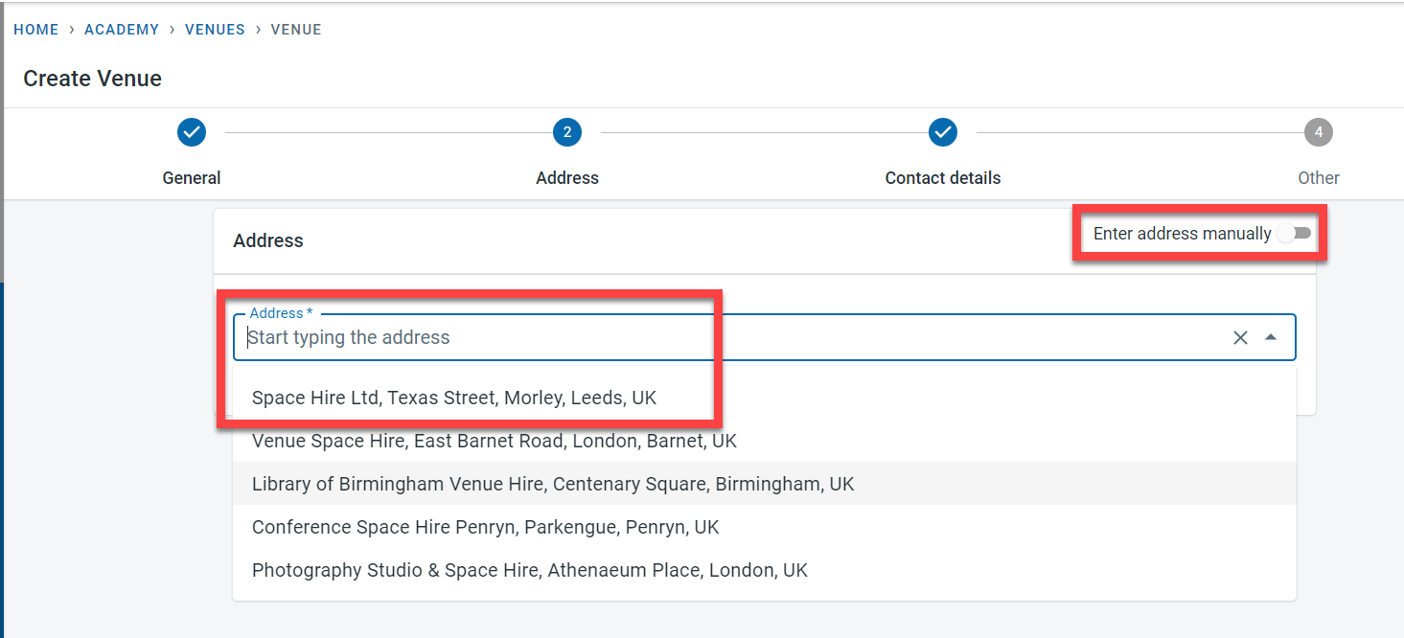Click the VENUE breadcrumb item
Viewport: 1404px width, 638px height.
coord(296,30)
